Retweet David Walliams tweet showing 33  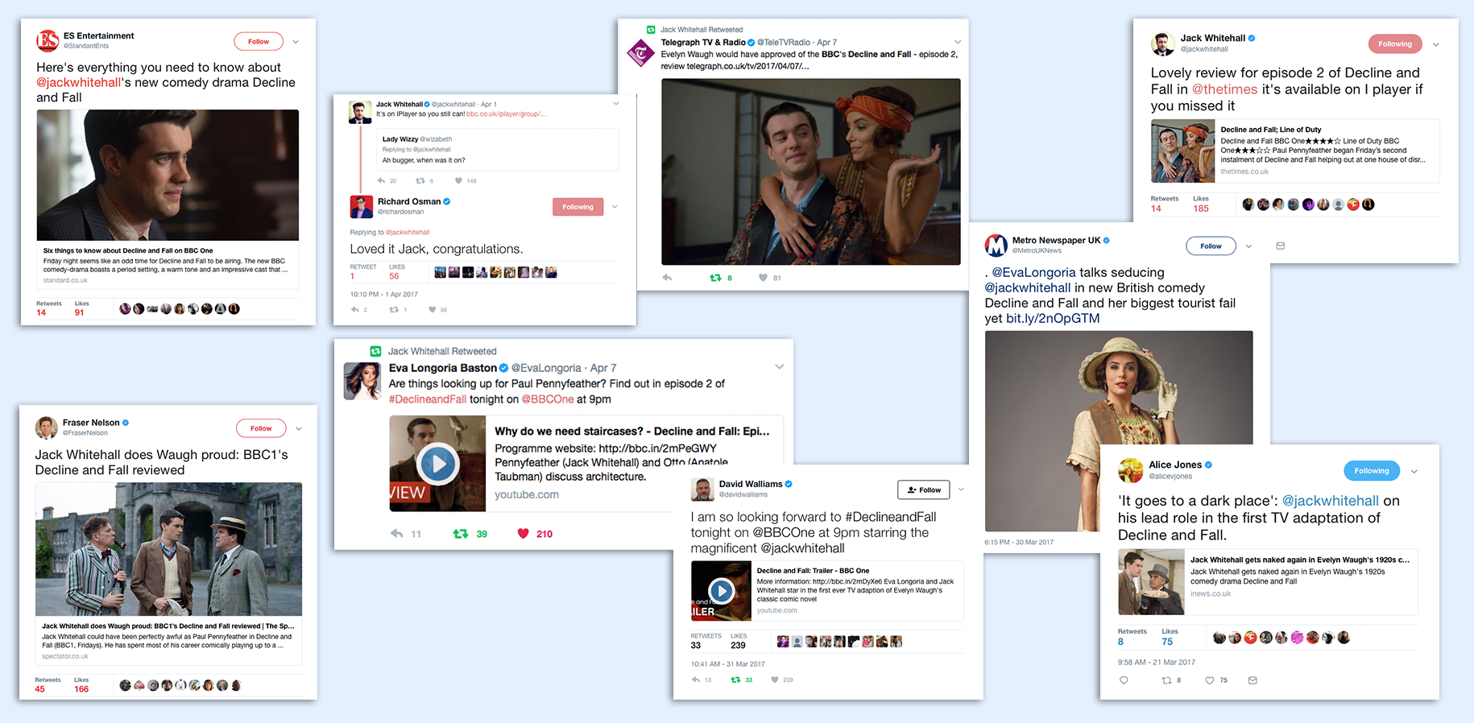735,680
